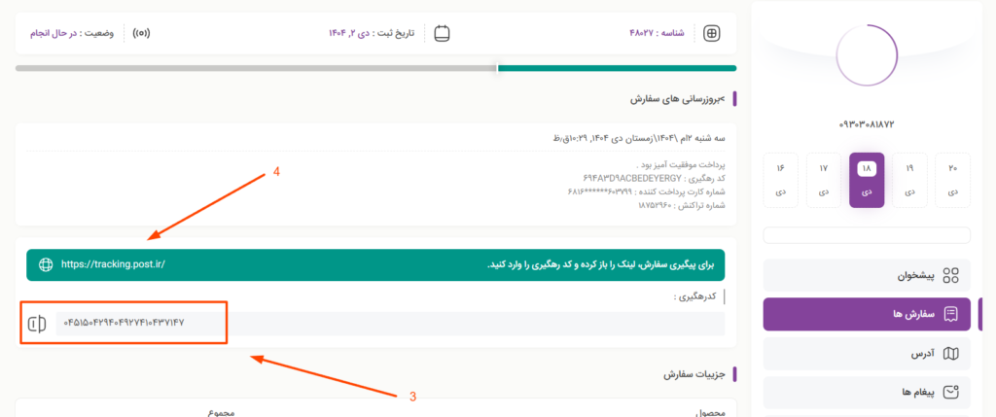The width and height of the screenshot is (996, 417).
Task: Click the phone number ۰۹۳۰۳۰۸۱۸۷۲
Action: coord(867,124)
